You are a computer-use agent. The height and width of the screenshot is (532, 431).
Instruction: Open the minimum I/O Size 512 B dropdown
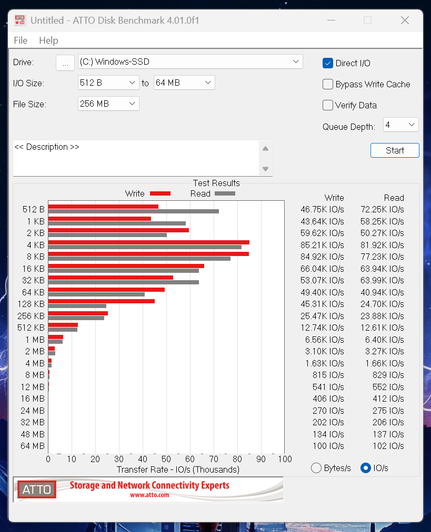tap(108, 83)
